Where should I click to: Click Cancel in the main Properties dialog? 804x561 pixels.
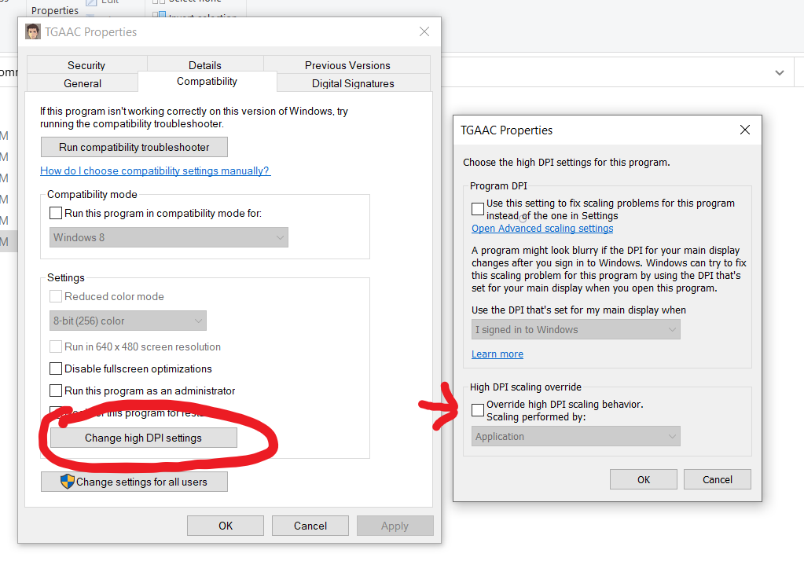(x=310, y=526)
